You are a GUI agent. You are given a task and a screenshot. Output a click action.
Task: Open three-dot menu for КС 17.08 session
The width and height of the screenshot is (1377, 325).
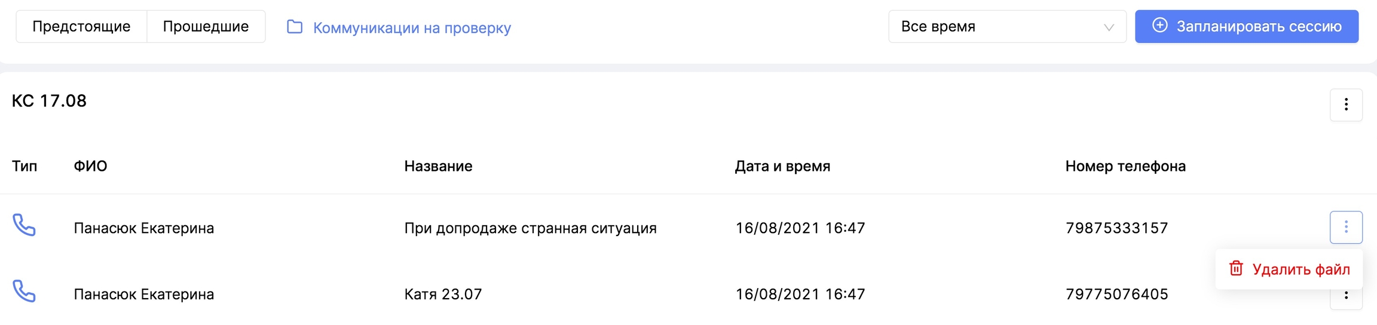(1346, 105)
